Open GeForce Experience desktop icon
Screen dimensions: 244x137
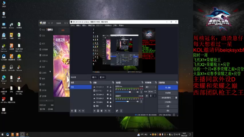click(4, 48)
